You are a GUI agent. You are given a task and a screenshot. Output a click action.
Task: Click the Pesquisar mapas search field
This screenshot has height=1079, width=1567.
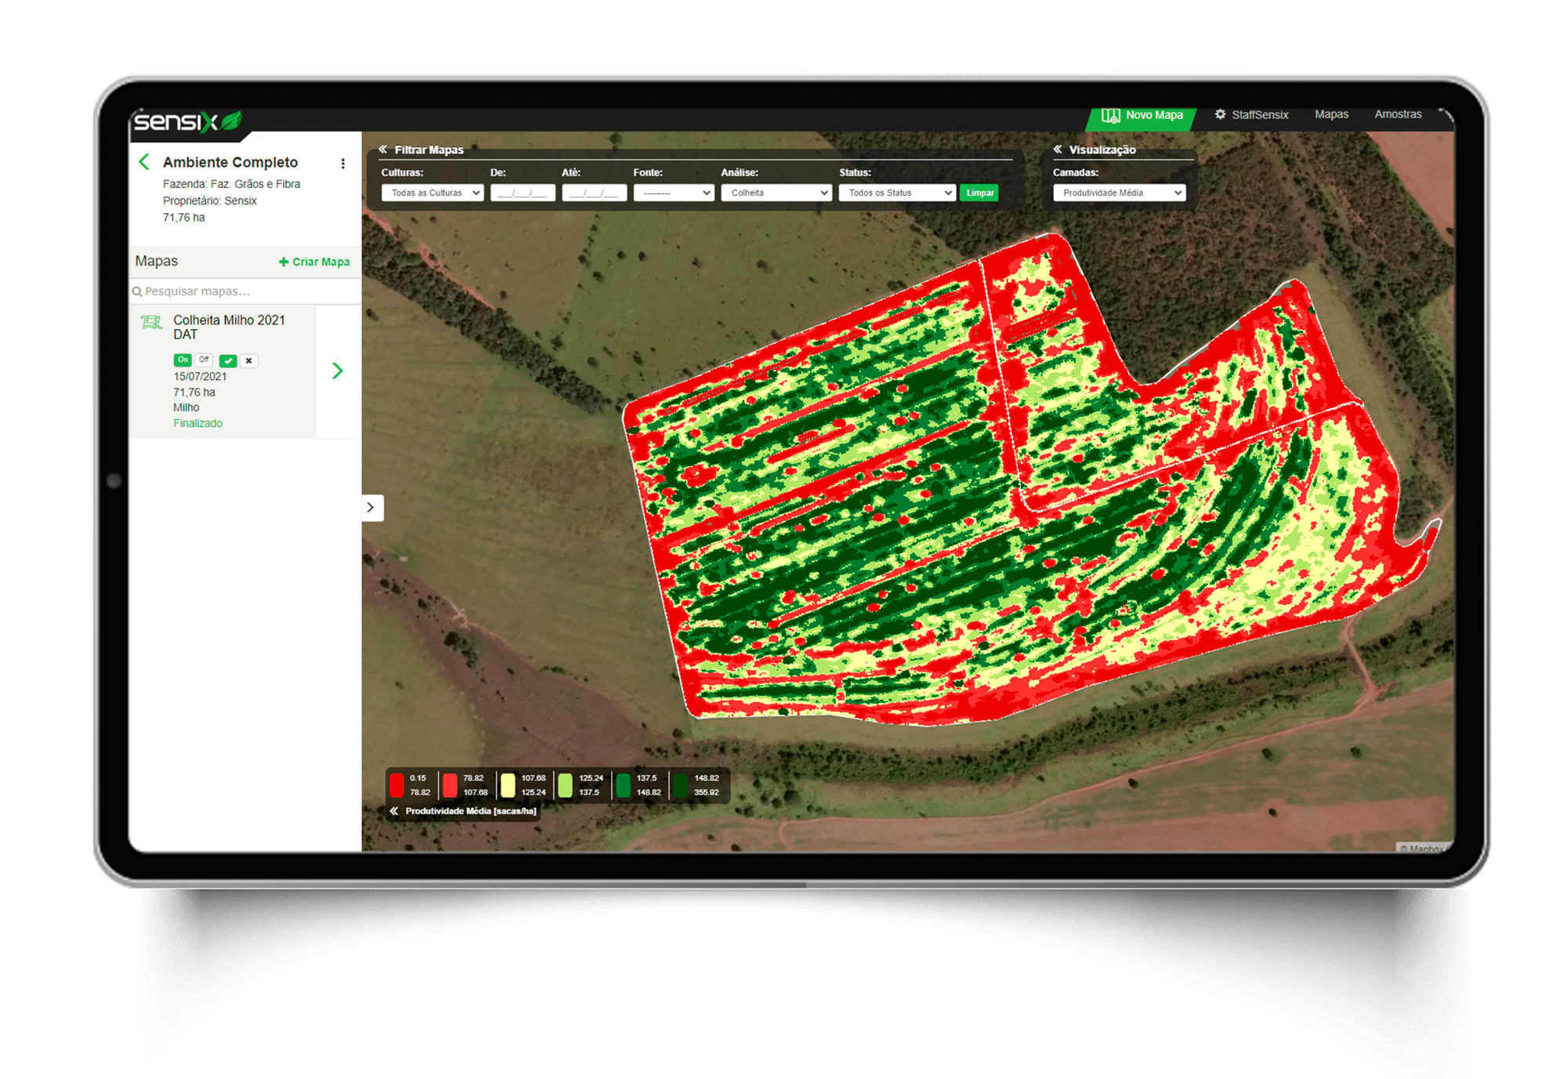245,291
